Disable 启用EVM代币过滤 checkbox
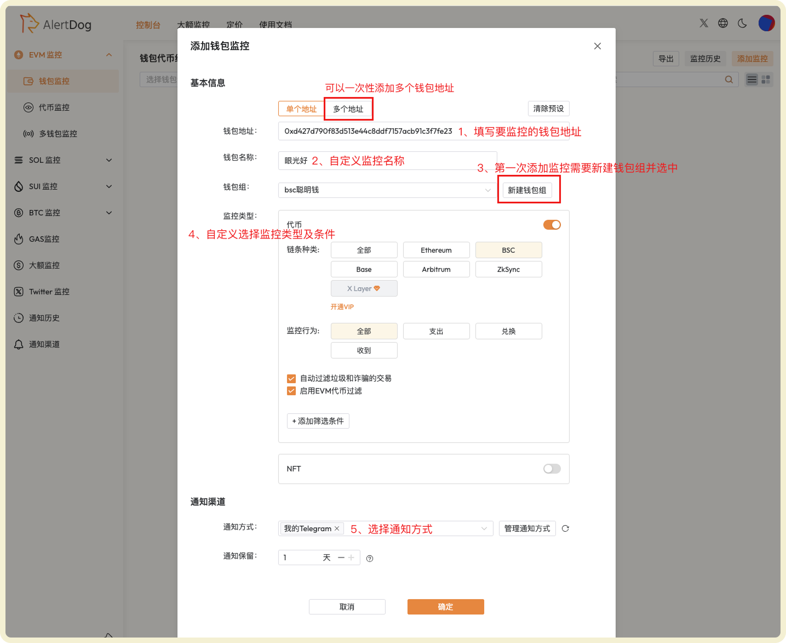The width and height of the screenshot is (786, 643). [x=291, y=391]
